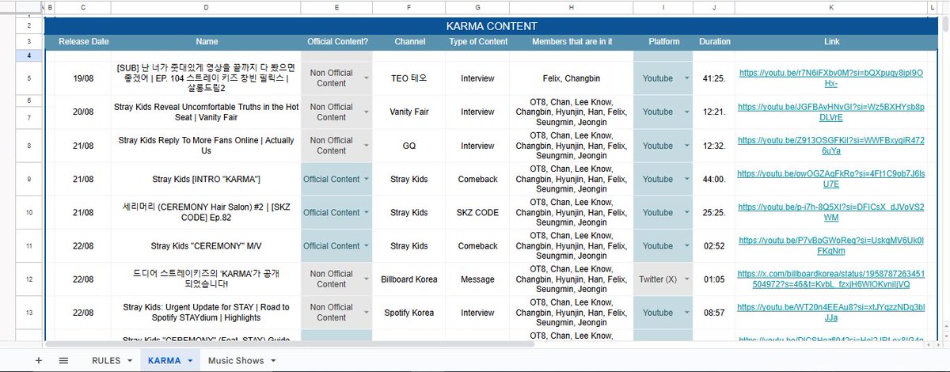This screenshot has width=950, height=372.
Task: Open the youtu.be/JGFBAvHNvGI link
Action: pyautogui.click(x=830, y=112)
